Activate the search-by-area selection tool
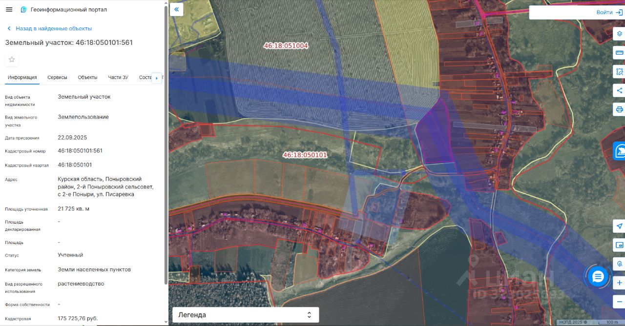Image resolution: width=625 pixels, height=326 pixels. click(x=619, y=72)
